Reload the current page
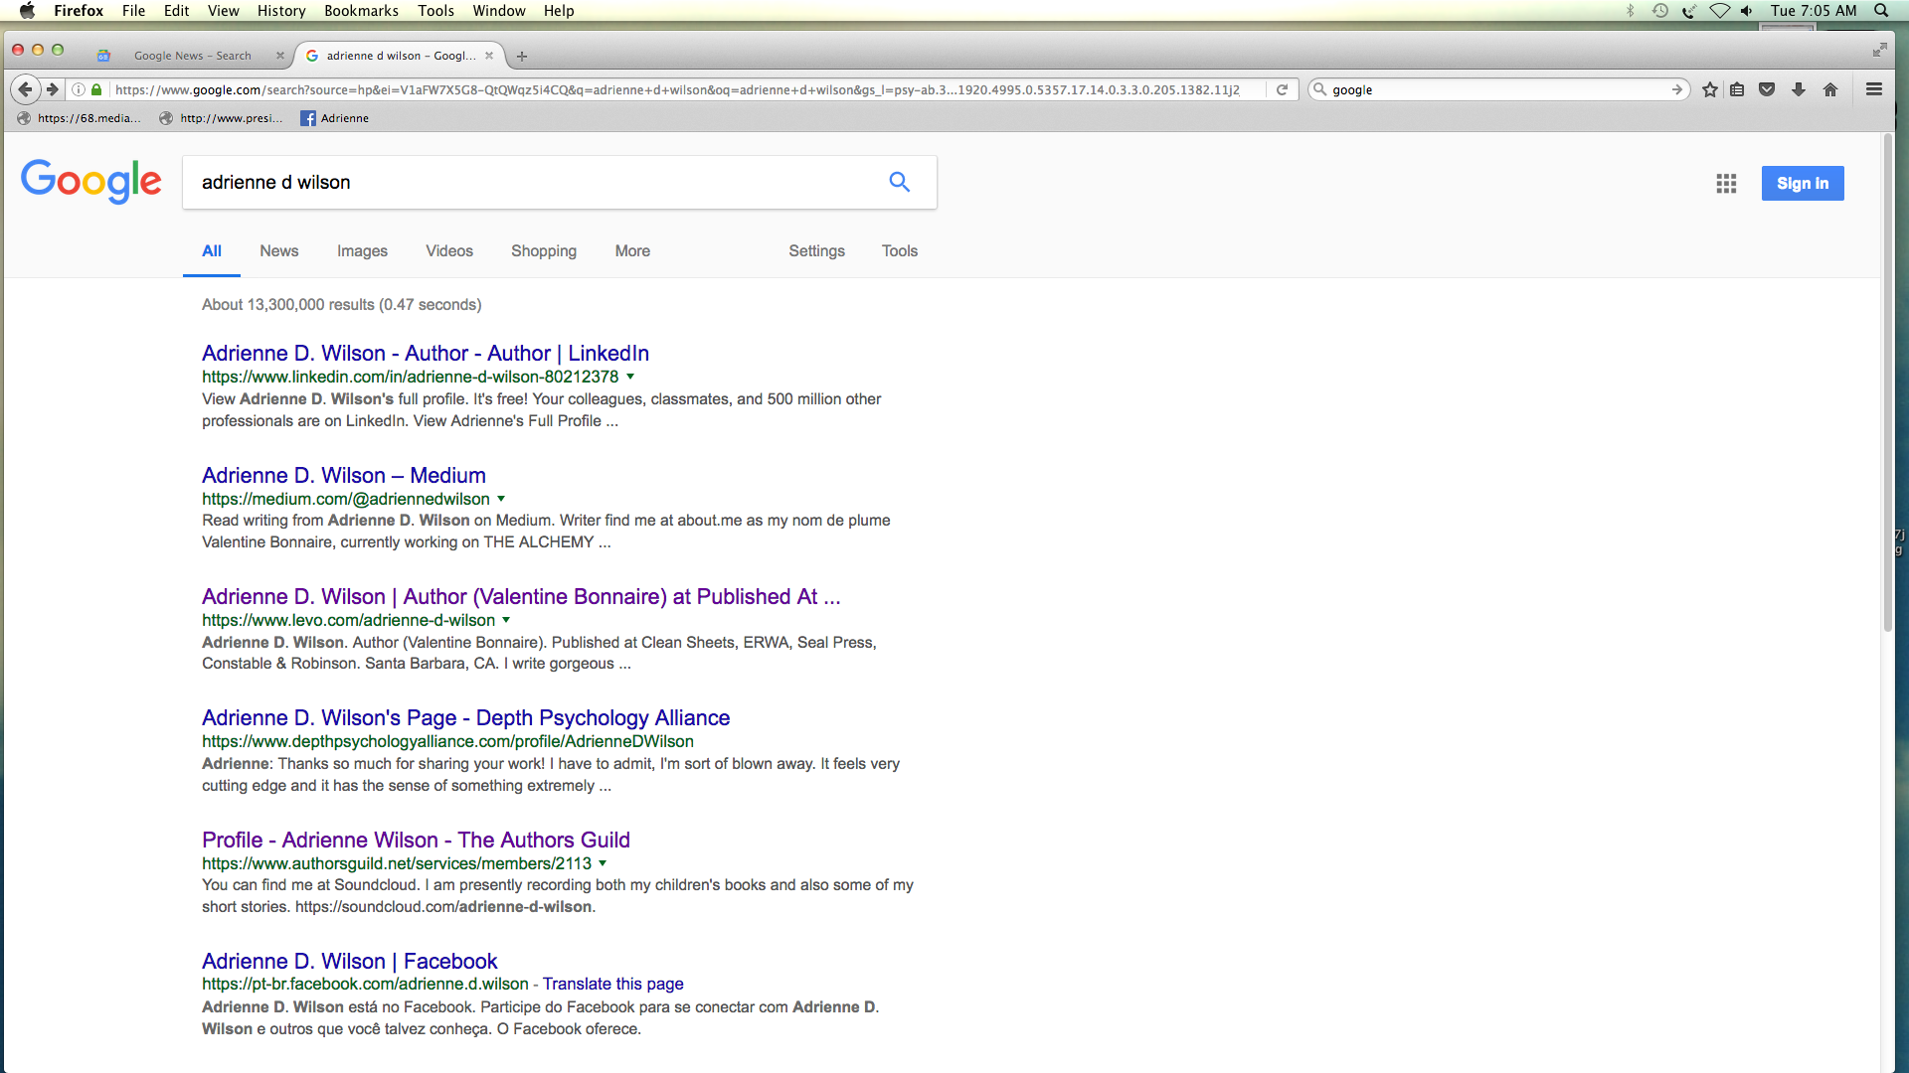This screenshot has height=1073, width=1909. tap(1282, 89)
